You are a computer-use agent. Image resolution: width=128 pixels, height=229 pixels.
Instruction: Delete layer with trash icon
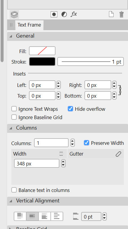pyautogui.click(x=121, y=14)
